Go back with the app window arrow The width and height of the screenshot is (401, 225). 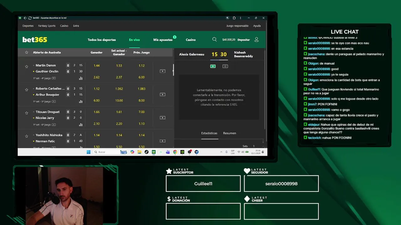tap(25, 18)
